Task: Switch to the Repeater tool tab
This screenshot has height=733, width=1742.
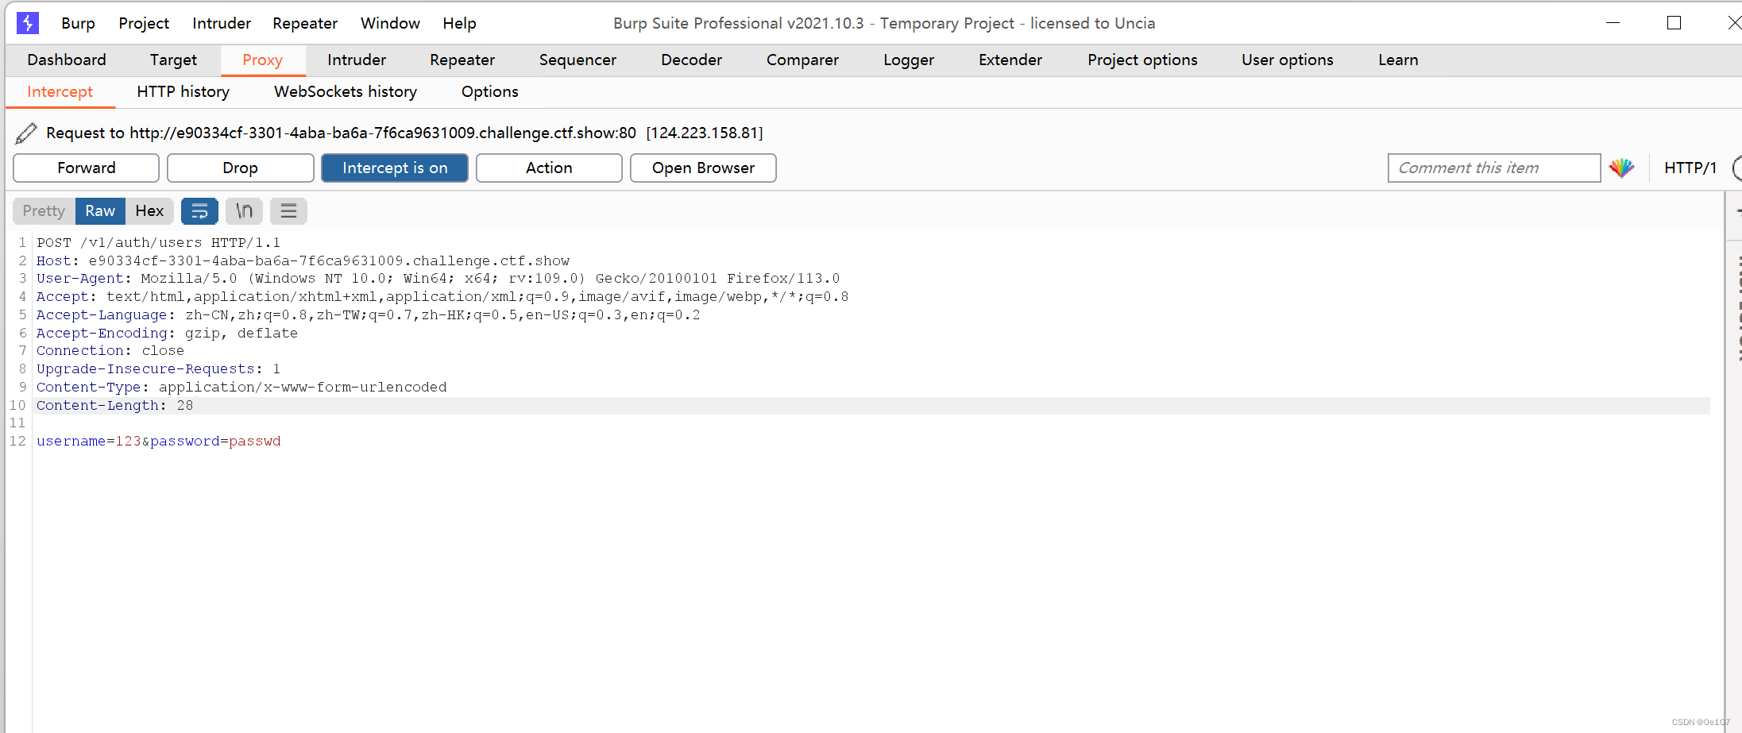Action: tap(462, 60)
